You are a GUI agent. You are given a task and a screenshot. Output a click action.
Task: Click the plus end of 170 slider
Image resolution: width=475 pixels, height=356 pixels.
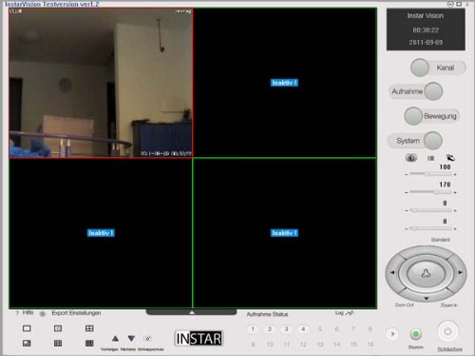[x=455, y=192]
